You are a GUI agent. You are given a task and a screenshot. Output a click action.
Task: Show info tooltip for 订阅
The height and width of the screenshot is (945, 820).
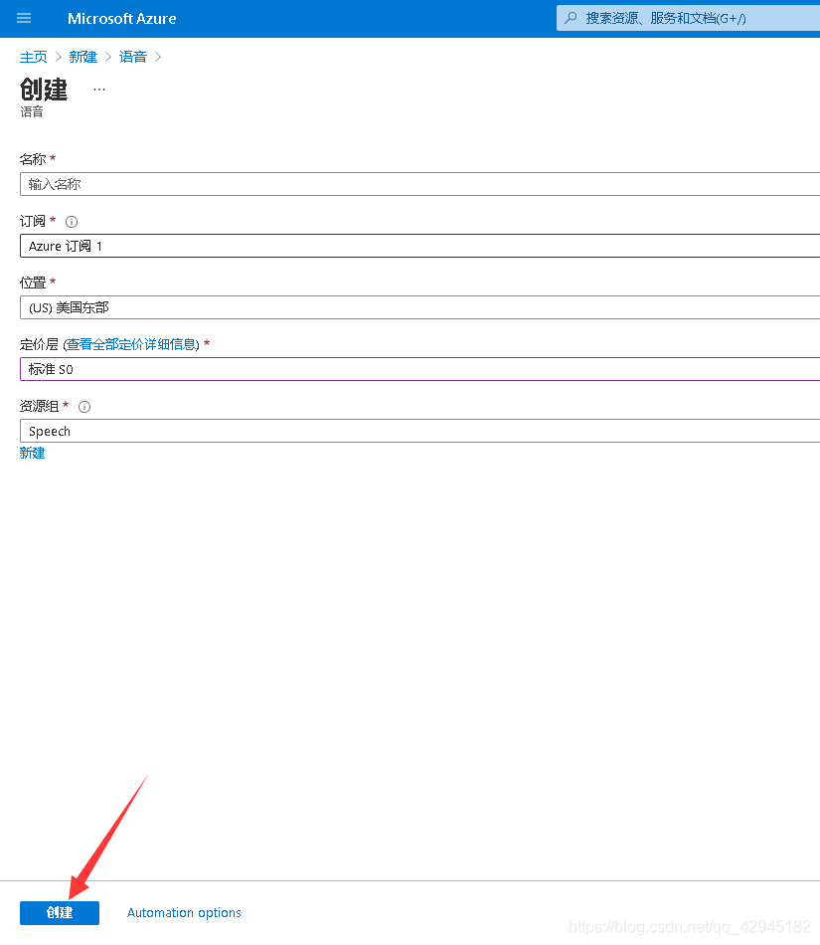72,222
